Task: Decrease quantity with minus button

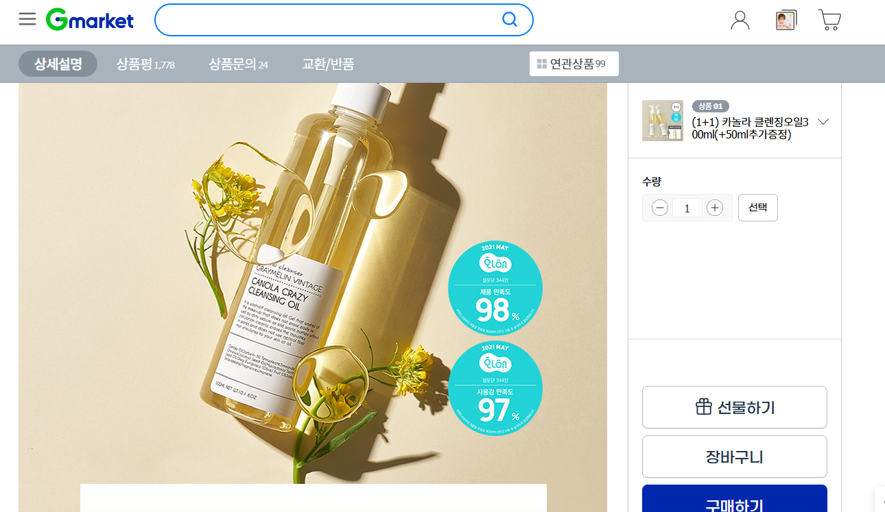Action: tap(660, 208)
